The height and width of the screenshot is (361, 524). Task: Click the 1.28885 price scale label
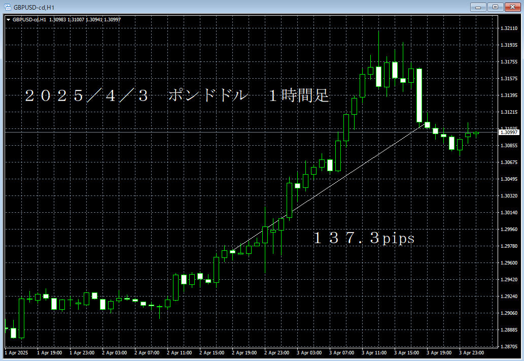coord(509,330)
